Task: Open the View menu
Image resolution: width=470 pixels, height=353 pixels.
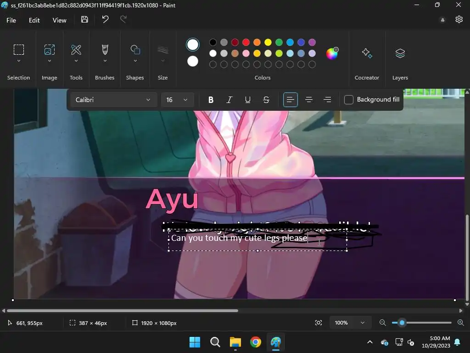Action: 59,20
